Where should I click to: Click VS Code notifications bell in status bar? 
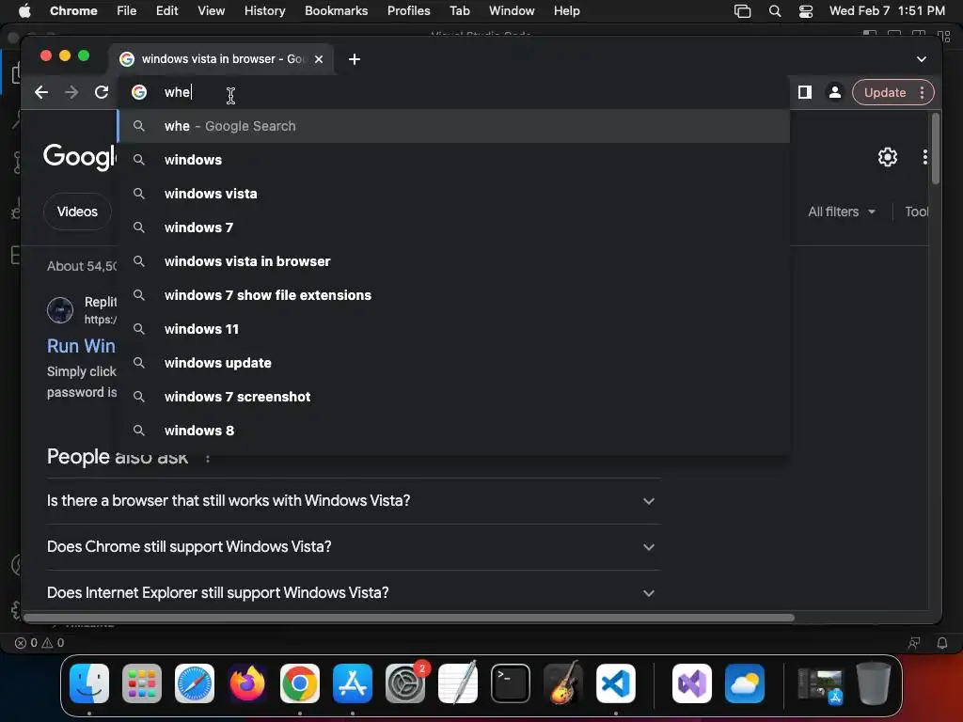click(941, 643)
